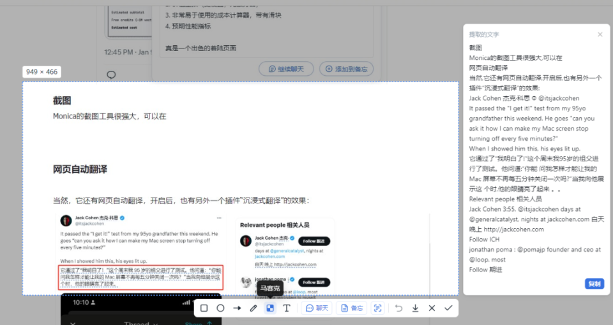Undo the last annotation
Image resolution: width=613 pixels, height=325 pixels.
pyautogui.click(x=398, y=308)
